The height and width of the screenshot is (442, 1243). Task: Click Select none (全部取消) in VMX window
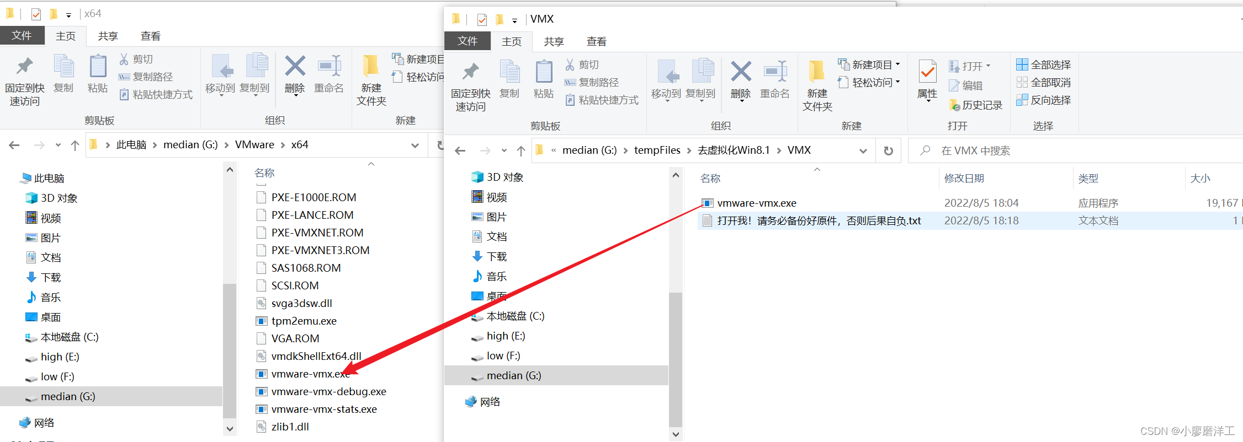1044,82
